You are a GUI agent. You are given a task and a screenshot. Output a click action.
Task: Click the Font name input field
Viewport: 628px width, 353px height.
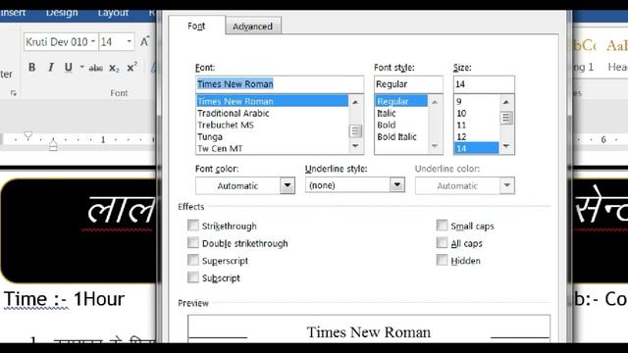point(280,84)
